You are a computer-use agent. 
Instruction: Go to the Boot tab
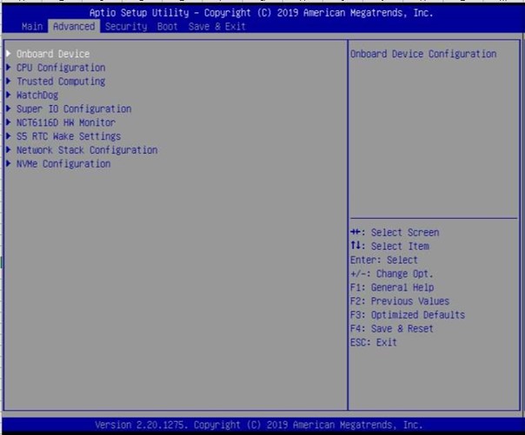click(x=167, y=27)
